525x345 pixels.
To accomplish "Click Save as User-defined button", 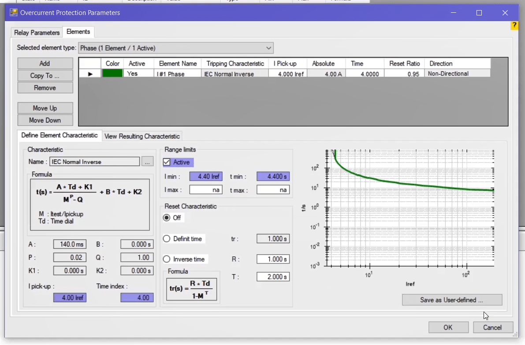I will point(451,300).
